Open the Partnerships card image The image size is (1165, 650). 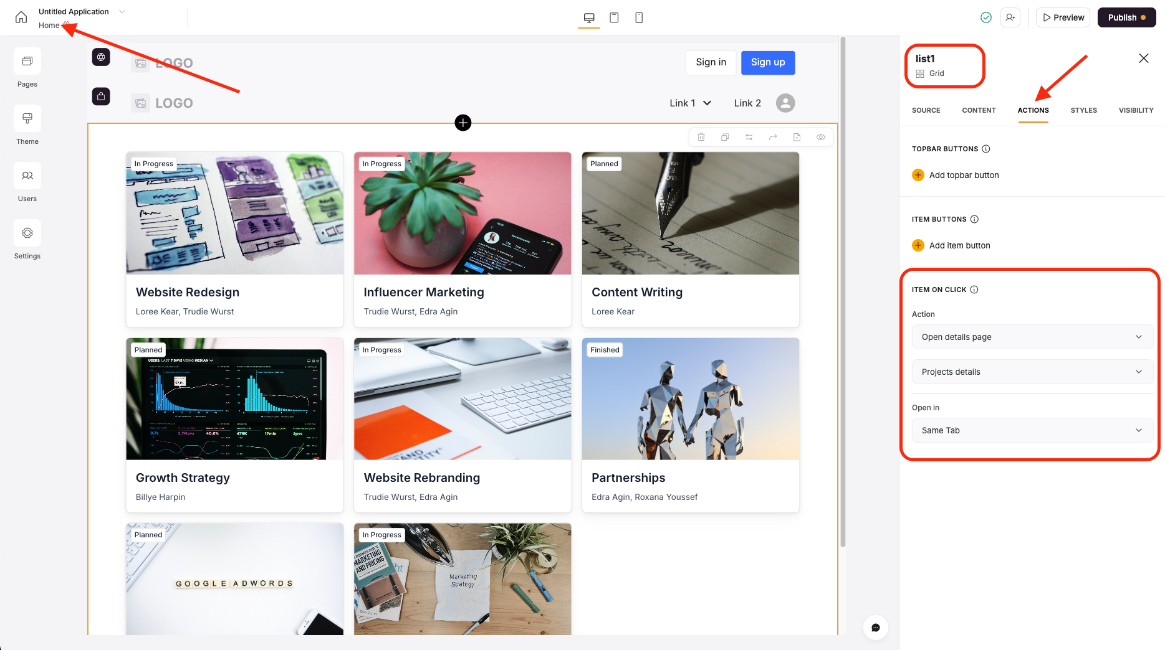point(691,399)
